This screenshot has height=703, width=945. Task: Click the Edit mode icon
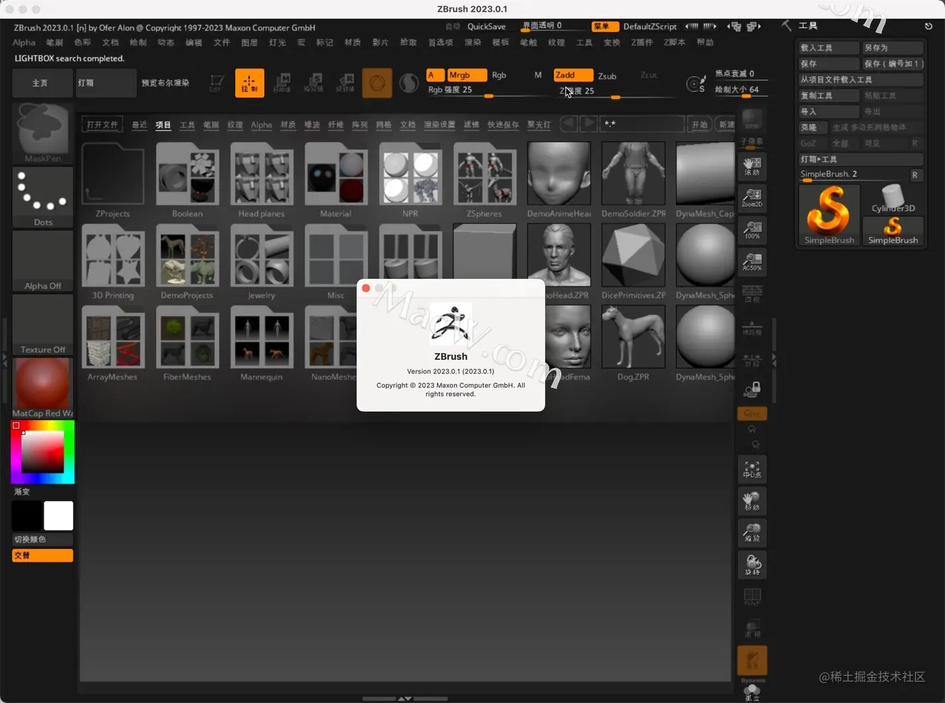click(x=216, y=83)
